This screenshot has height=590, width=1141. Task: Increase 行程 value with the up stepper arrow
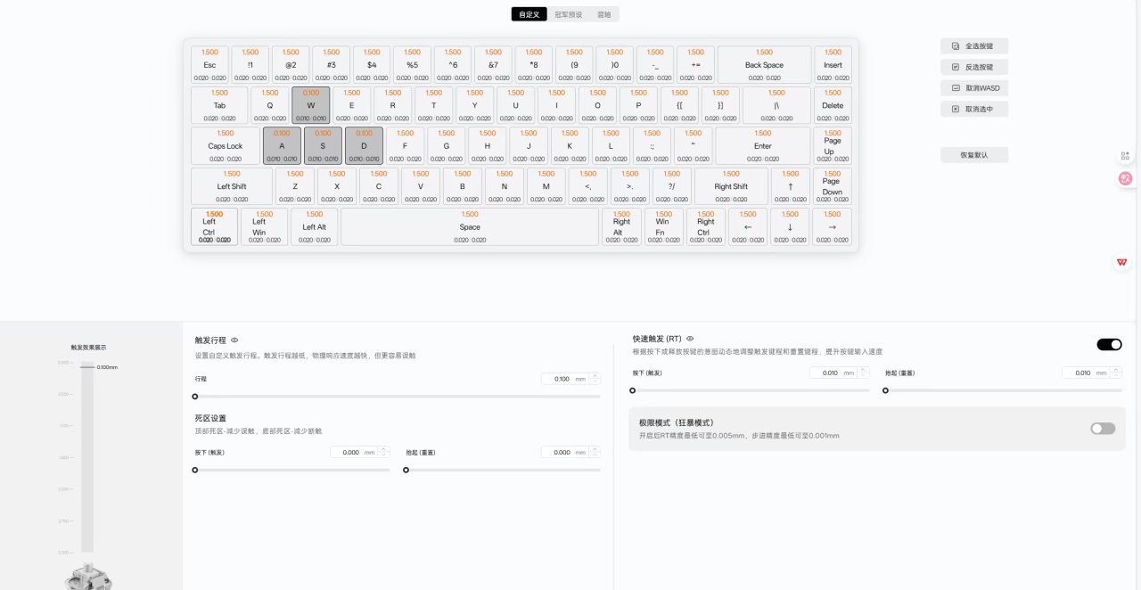[x=595, y=375]
